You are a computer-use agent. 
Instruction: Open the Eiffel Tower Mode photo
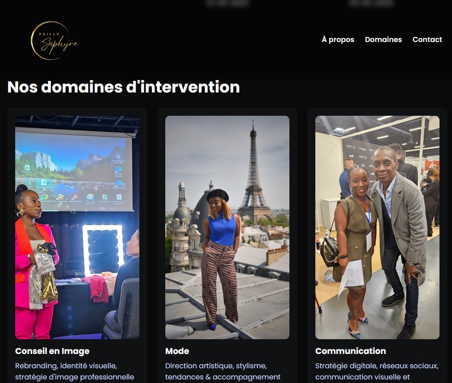pyautogui.click(x=227, y=227)
